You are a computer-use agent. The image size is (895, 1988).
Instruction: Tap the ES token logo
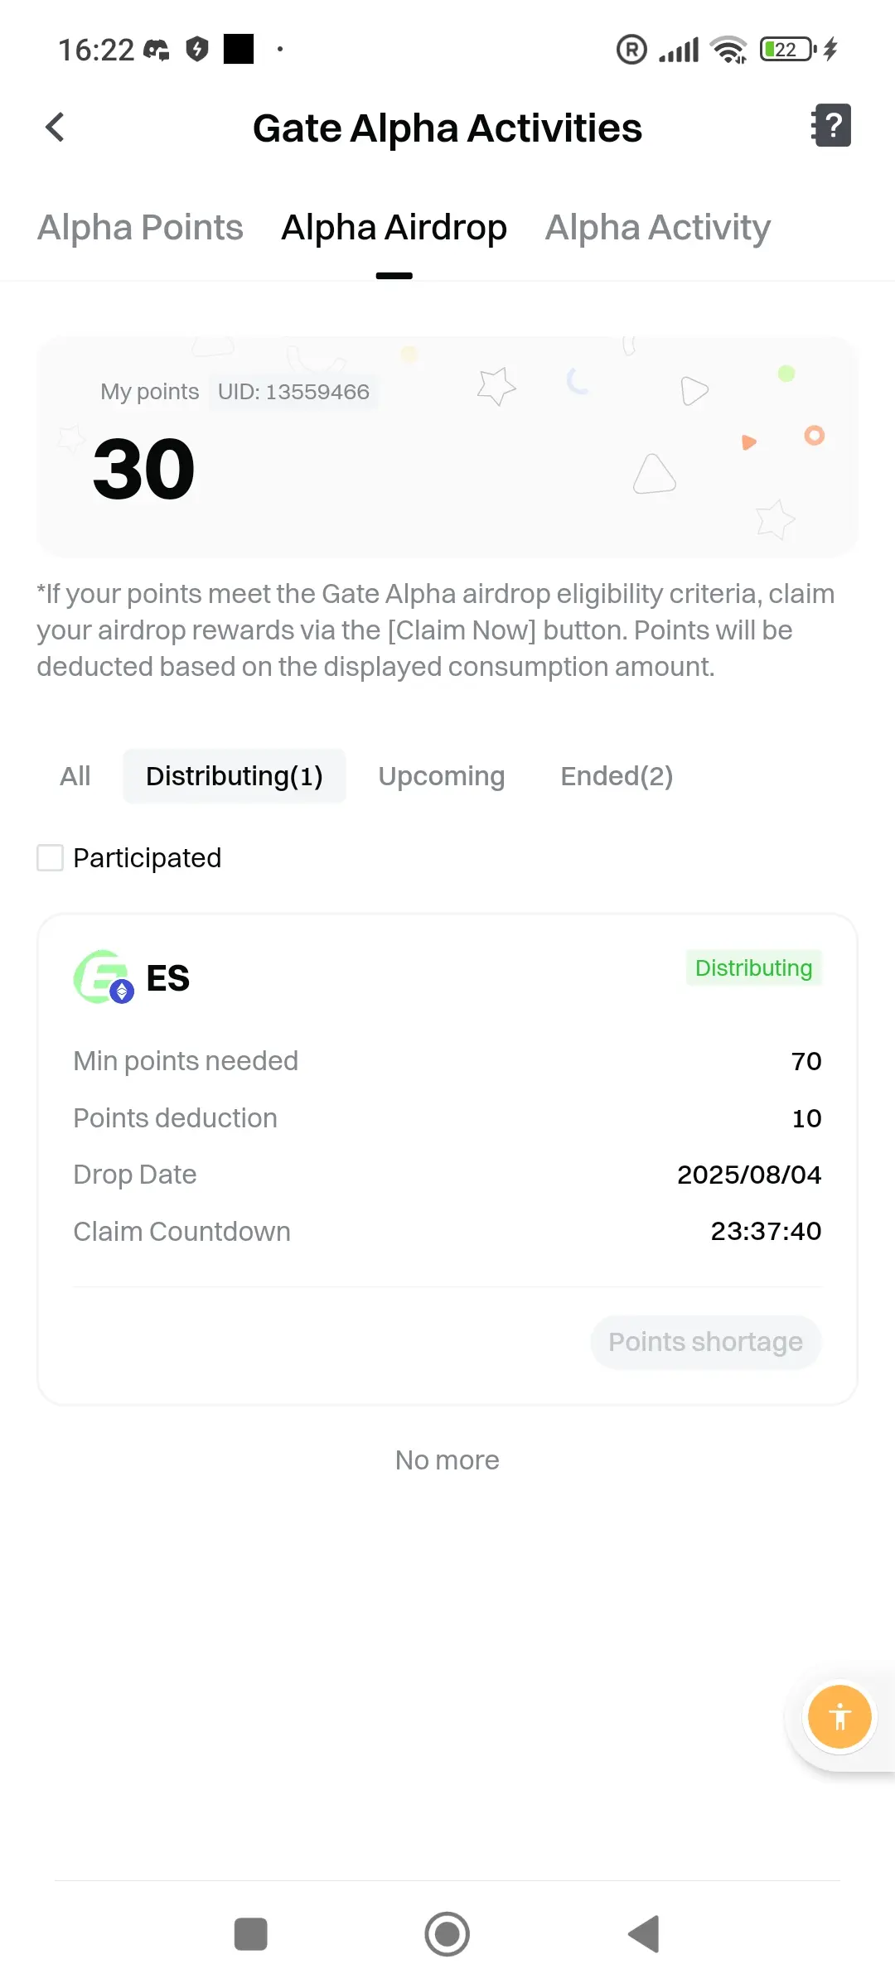pyautogui.click(x=104, y=977)
